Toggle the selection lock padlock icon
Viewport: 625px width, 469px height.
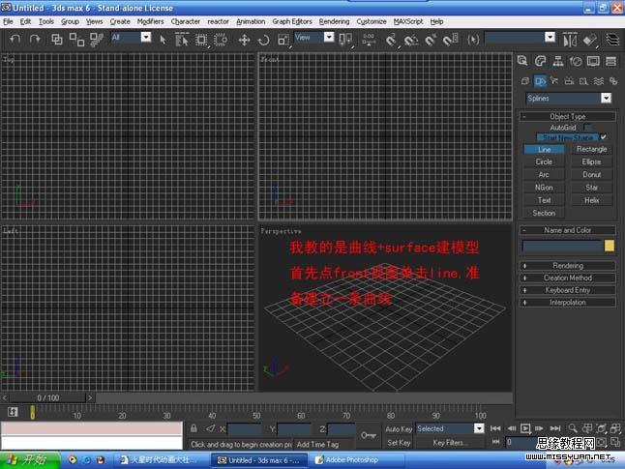tap(193, 428)
